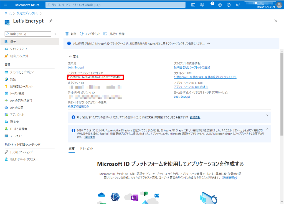
Task: Open 詳細情報 link in the app registration banner
Action: tap(195, 117)
